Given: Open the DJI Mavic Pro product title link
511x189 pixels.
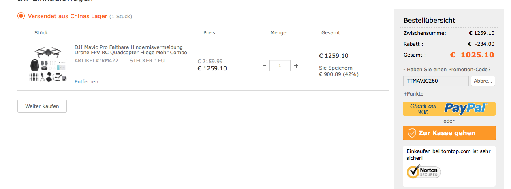Looking at the screenshot, I should (x=130, y=50).
